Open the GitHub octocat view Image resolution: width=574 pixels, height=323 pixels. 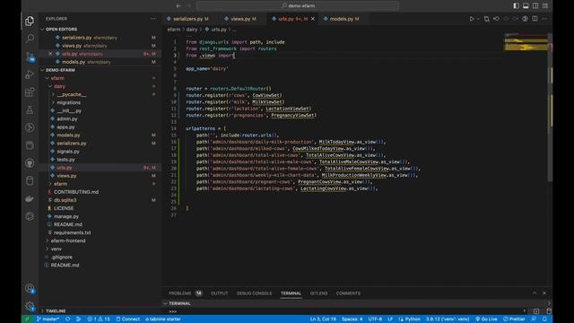(30, 163)
